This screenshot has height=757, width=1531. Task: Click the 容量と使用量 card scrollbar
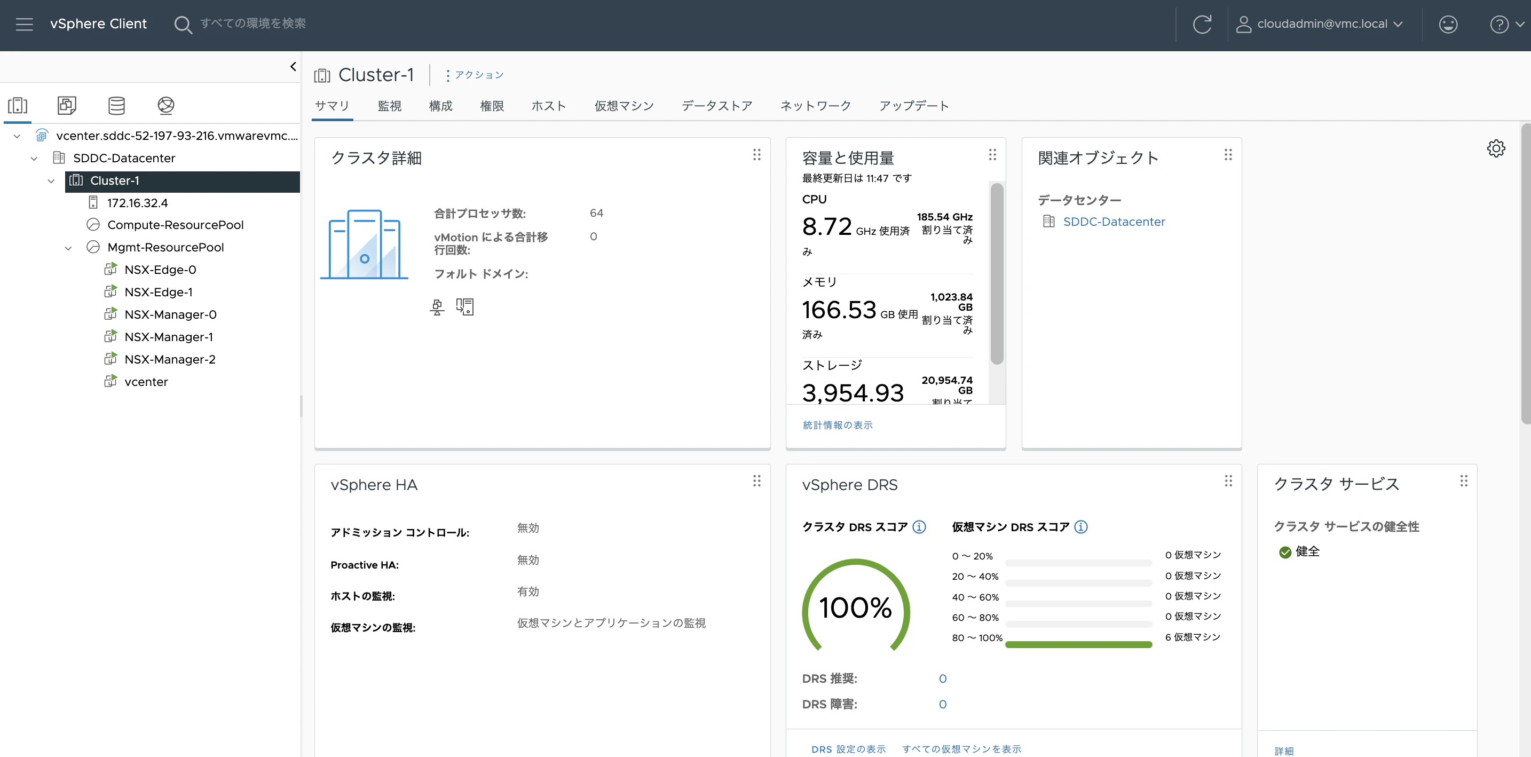(997, 273)
